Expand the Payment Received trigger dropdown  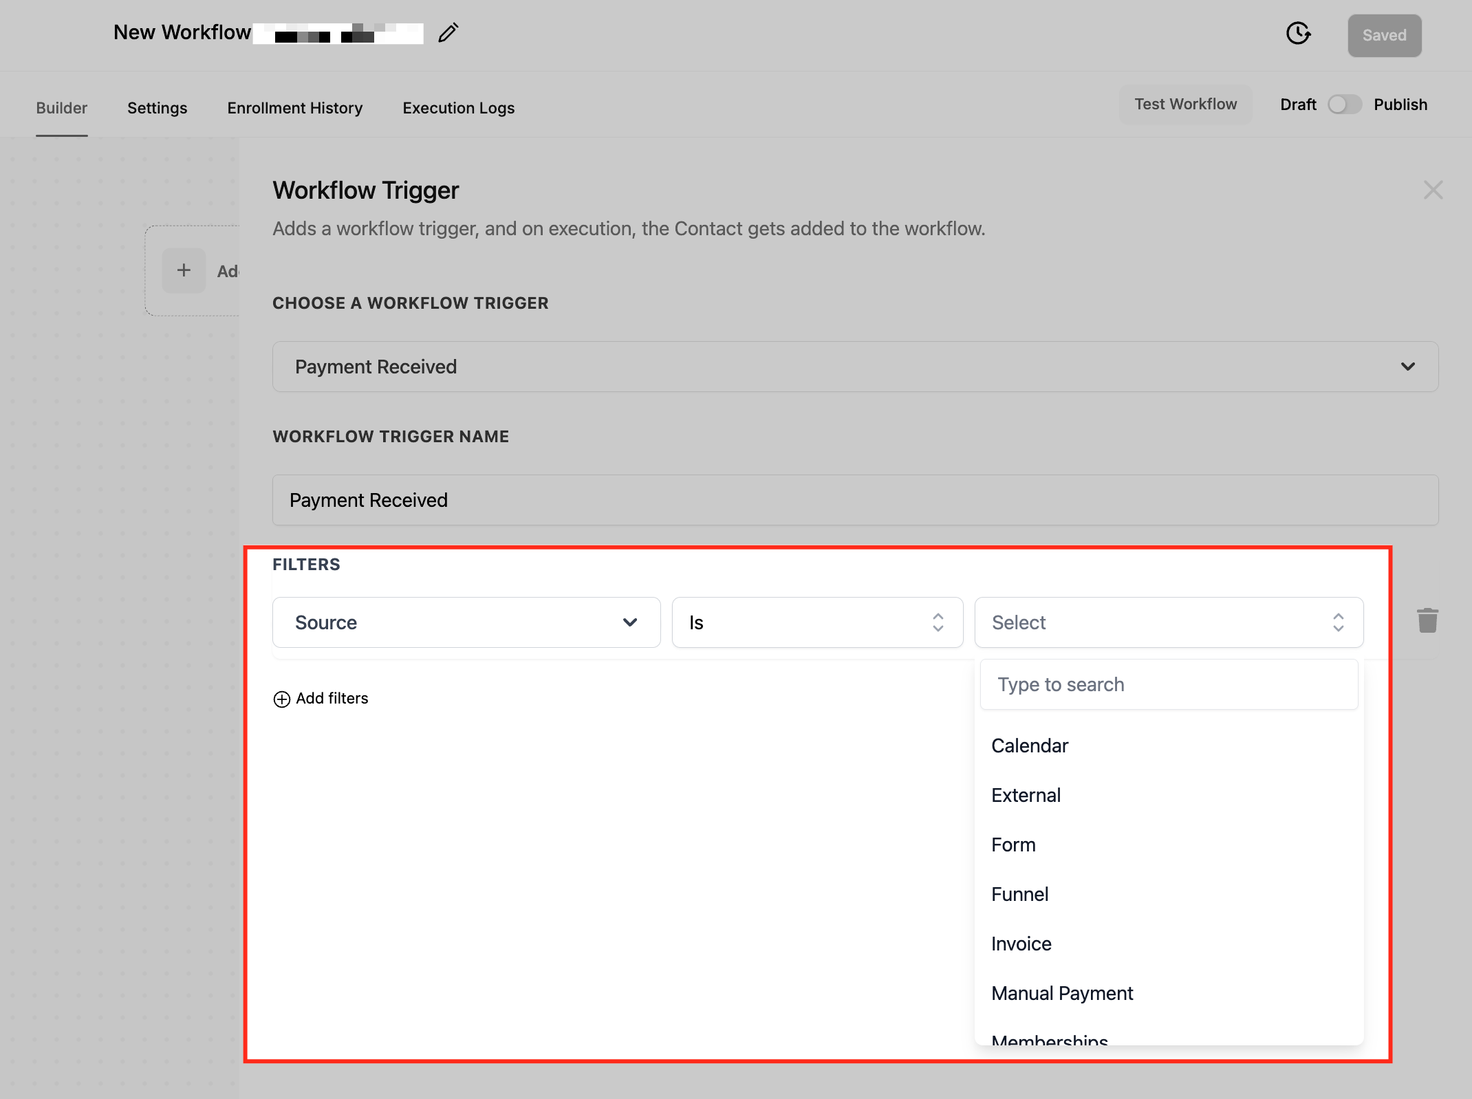855,367
